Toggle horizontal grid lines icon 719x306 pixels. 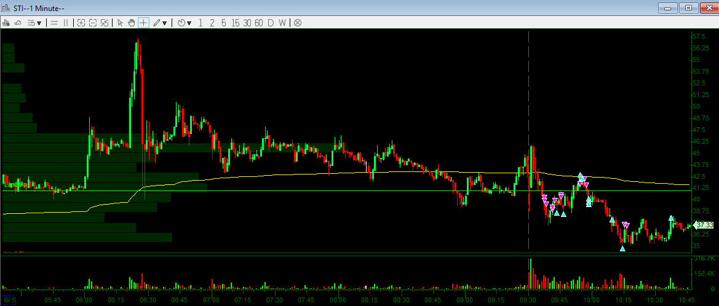54,23
